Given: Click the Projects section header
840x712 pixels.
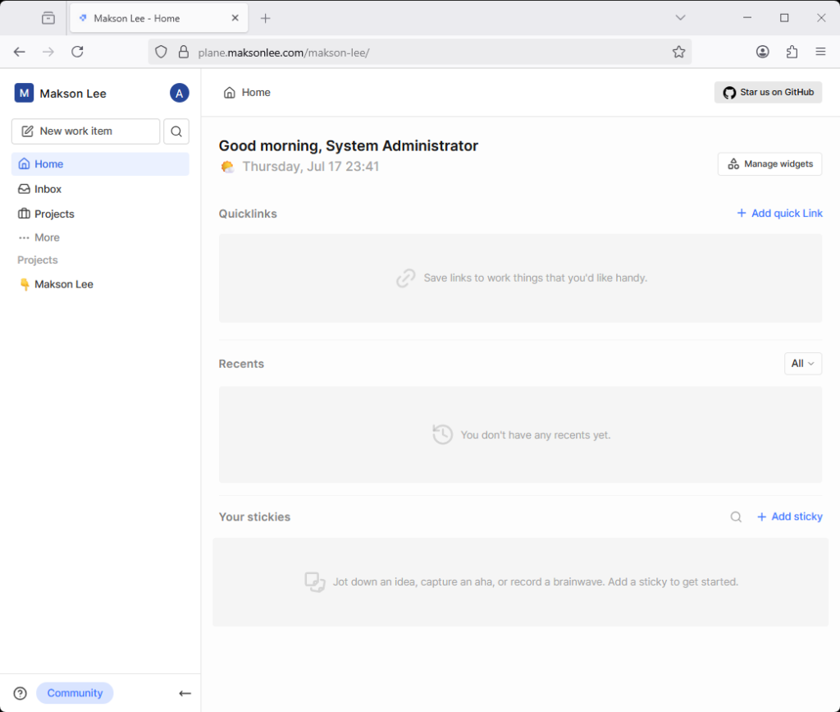Looking at the screenshot, I should pyautogui.click(x=38, y=260).
